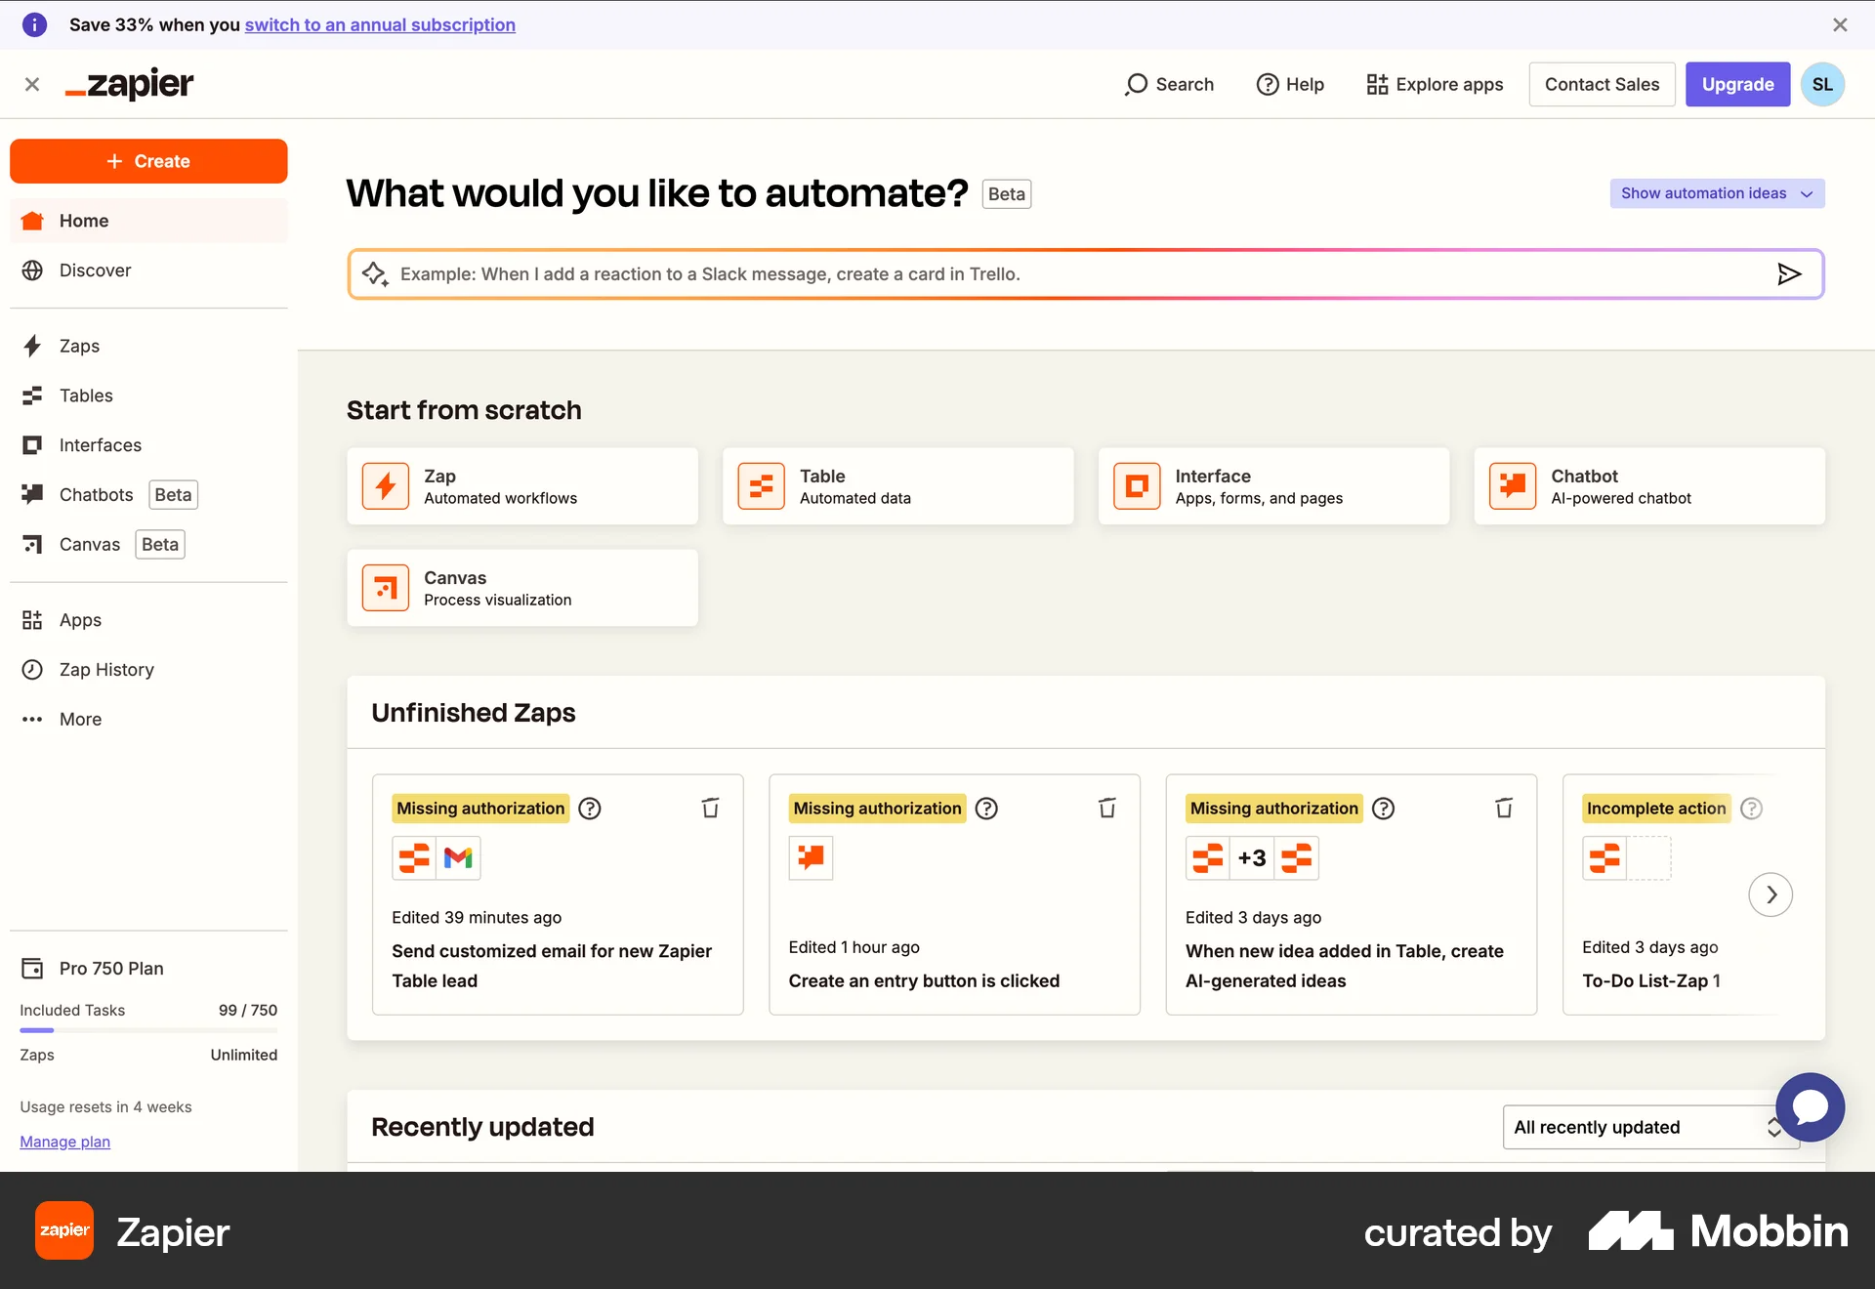Click the Included Tasks progress bar
Viewport: 1875px width, 1289px height.
coord(148,1030)
